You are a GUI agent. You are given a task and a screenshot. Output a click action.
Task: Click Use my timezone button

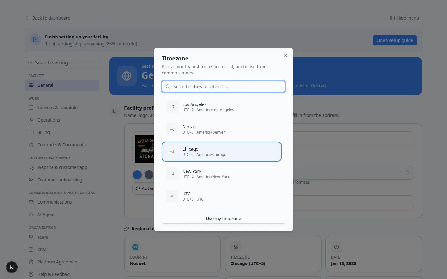point(223,219)
